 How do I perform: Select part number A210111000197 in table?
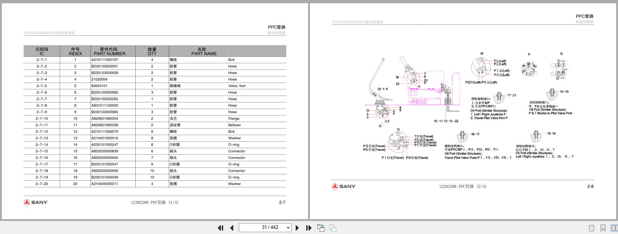click(x=105, y=60)
